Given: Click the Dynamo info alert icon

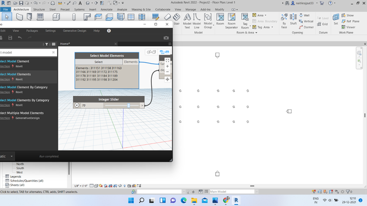Looking at the screenshot, I should point(109,31).
